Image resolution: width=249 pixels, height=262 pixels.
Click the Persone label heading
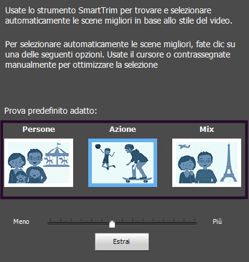pos(39,129)
